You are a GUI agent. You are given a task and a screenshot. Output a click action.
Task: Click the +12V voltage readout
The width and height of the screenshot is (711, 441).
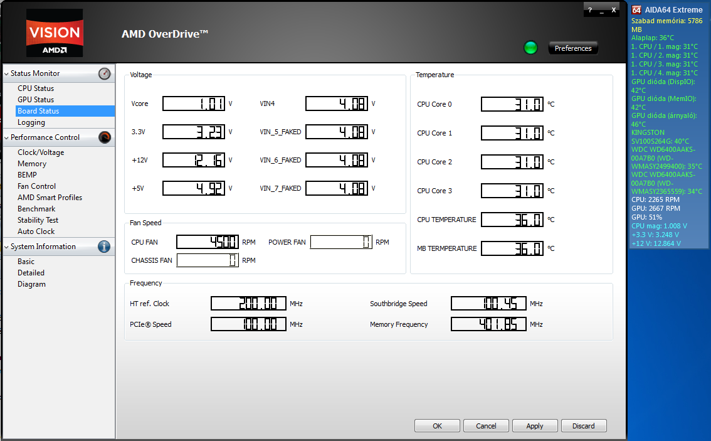(x=194, y=160)
